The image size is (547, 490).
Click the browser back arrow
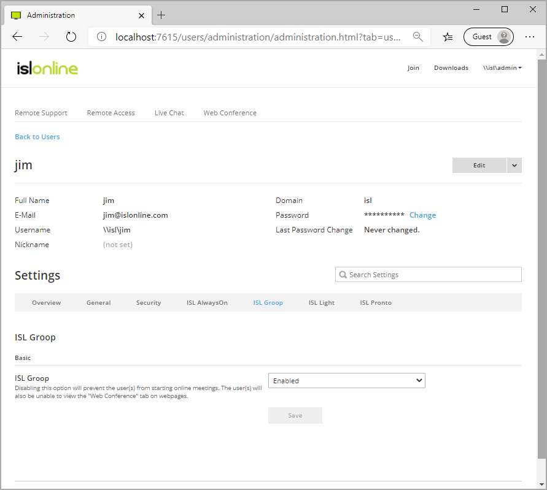17,37
